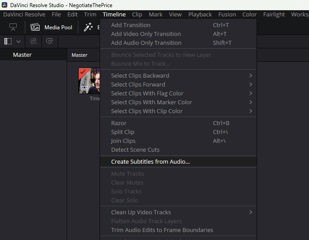Open the Clip menu

(137, 14)
